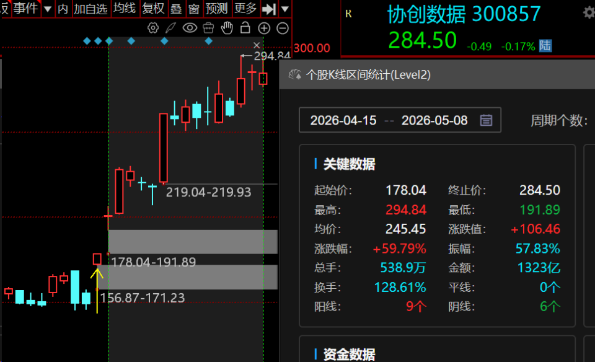This screenshot has height=362, width=595.
Task: Click the third blue diamond event marker
Action: (109, 41)
